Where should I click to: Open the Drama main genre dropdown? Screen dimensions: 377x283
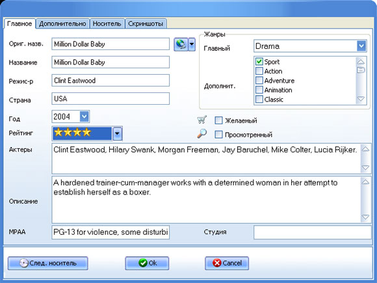pyautogui.click(x=361, y=46)
